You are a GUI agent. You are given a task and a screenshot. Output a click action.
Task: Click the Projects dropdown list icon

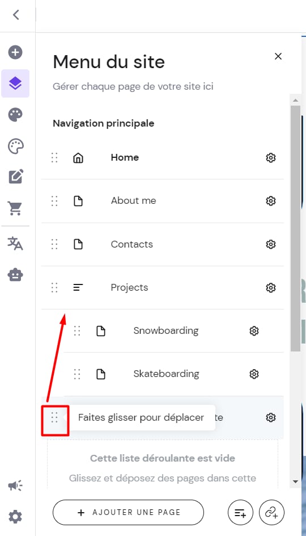[78, 287]
